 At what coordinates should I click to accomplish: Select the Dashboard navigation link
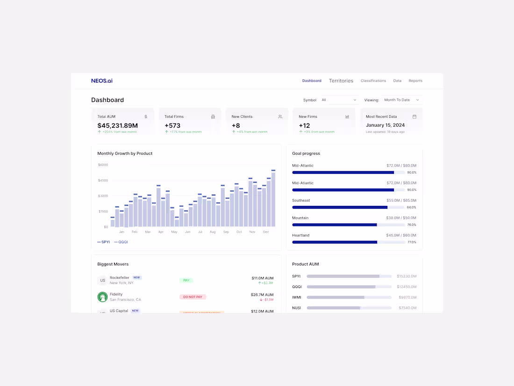pos(312,80)
